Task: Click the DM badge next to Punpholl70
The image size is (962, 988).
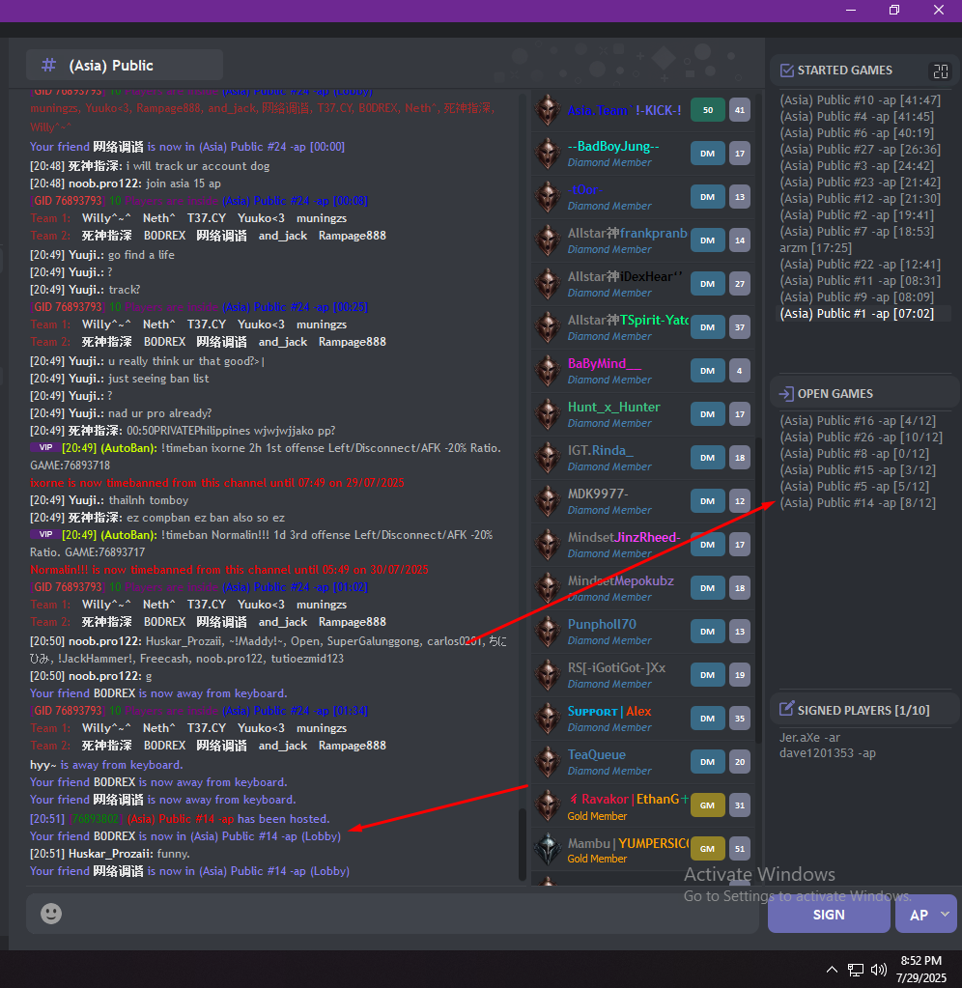Action: tap(707, 632)
